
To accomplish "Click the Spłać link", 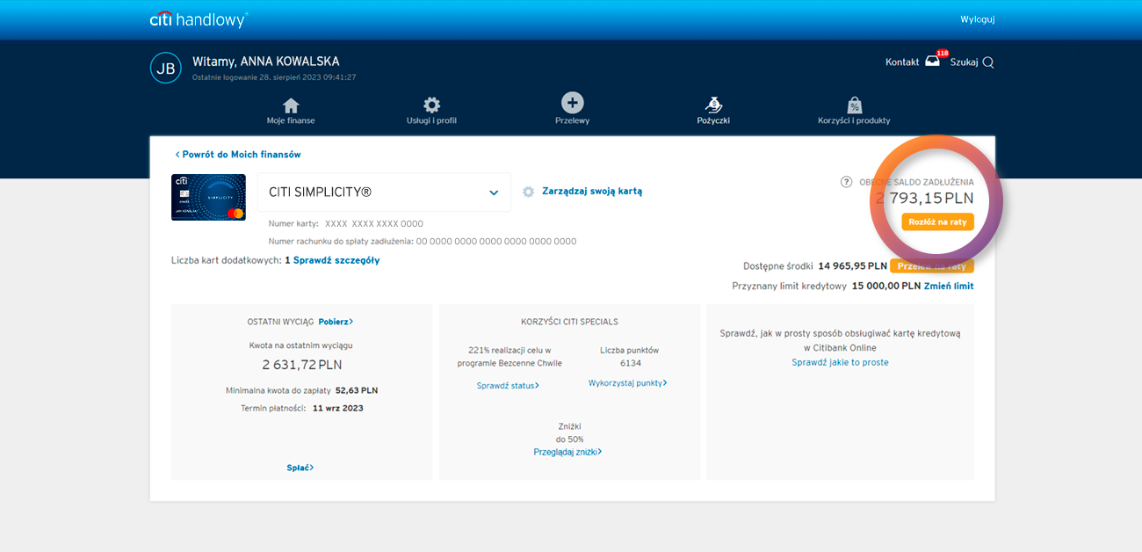I will click(x=300, y=468).
